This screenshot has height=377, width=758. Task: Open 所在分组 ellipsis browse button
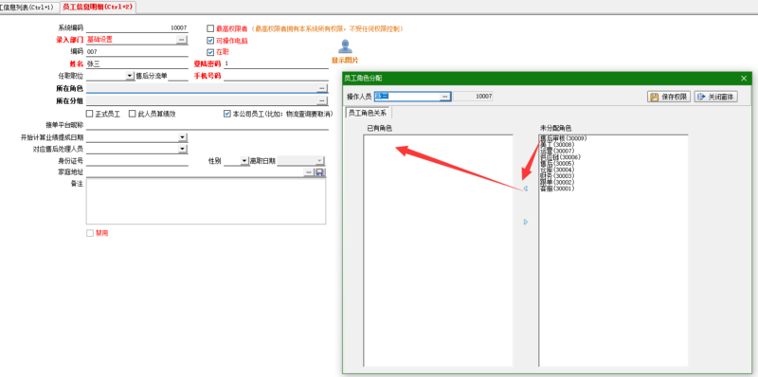point(322,100)
